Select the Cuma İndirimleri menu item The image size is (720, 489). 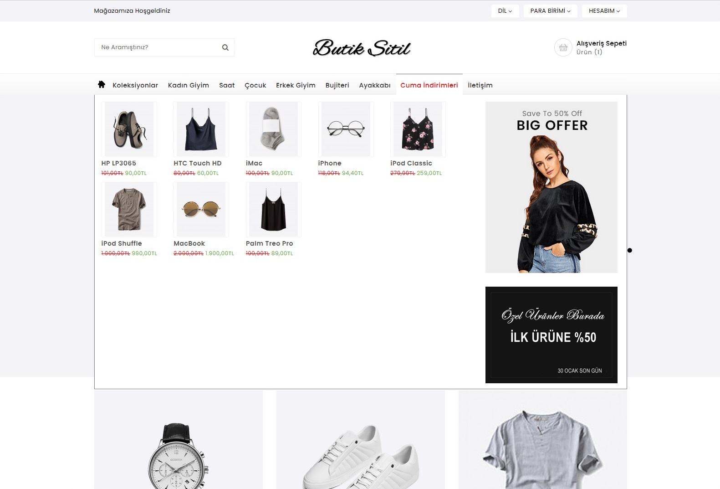[429, 85]
